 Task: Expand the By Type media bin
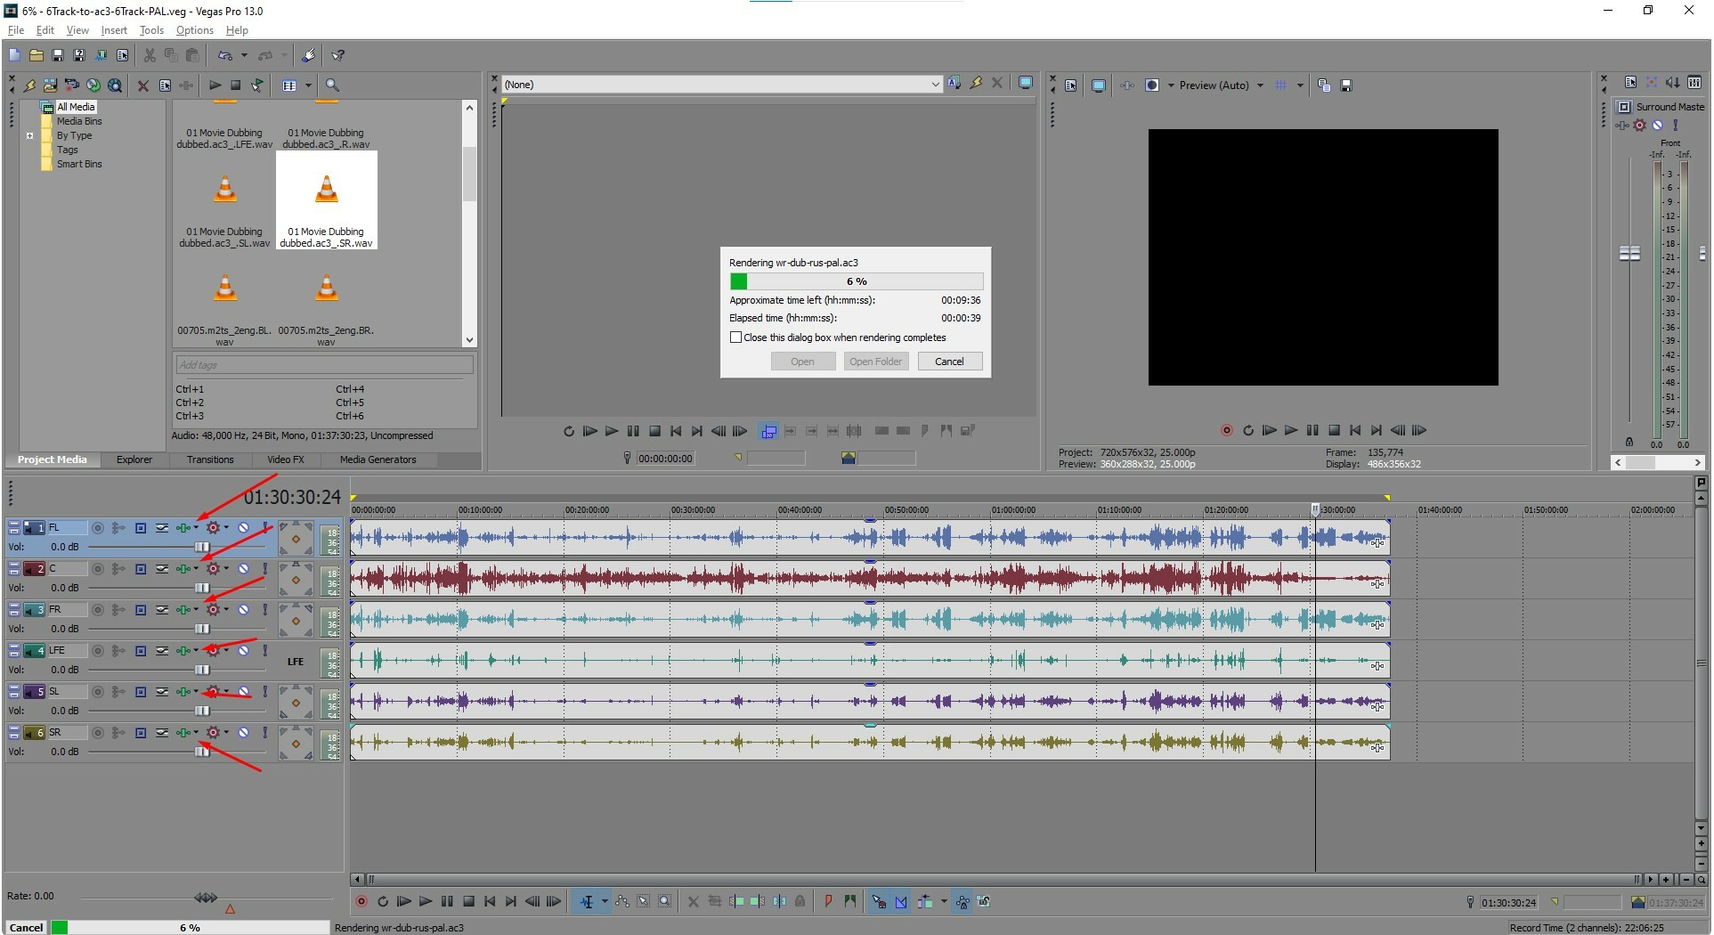[x=29, y=135]
